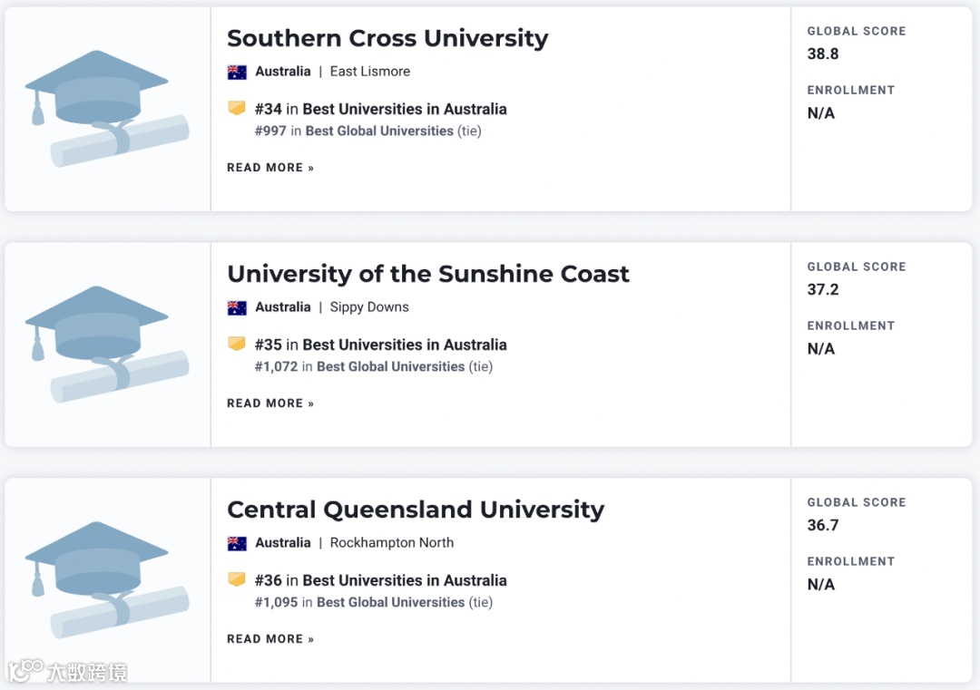Open University of the Sunshine Coast title
The image size is (980, 690).
(x=427, y=274)
